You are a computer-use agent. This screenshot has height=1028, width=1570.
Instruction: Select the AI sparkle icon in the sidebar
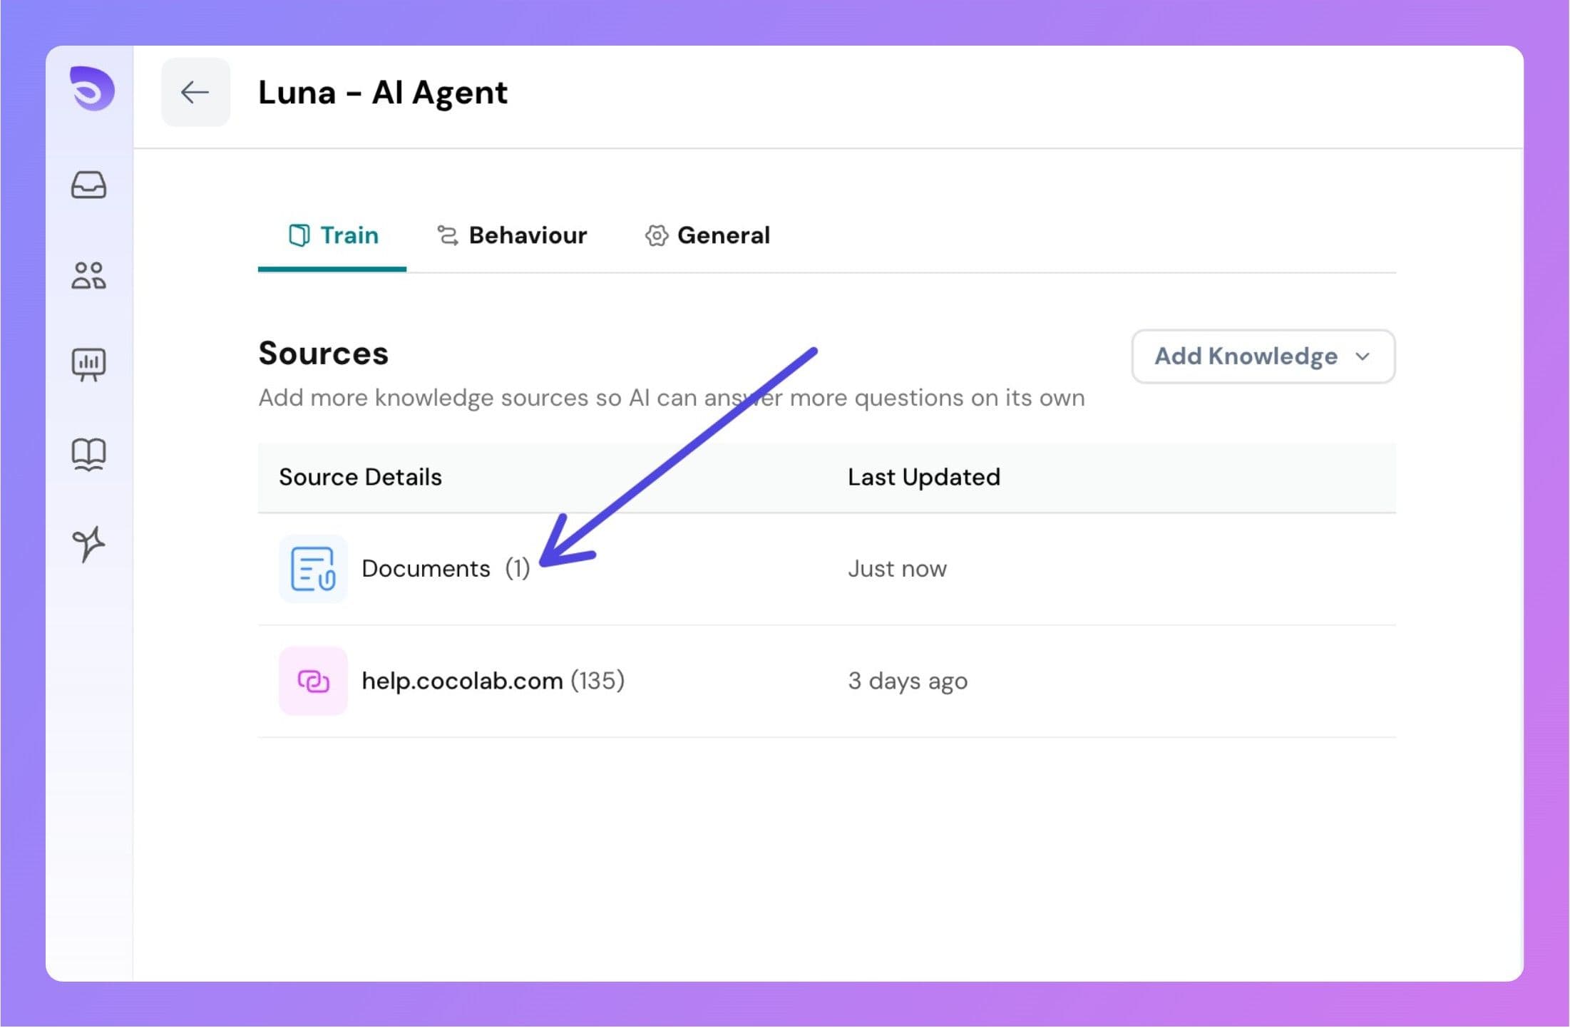point(91,543)
